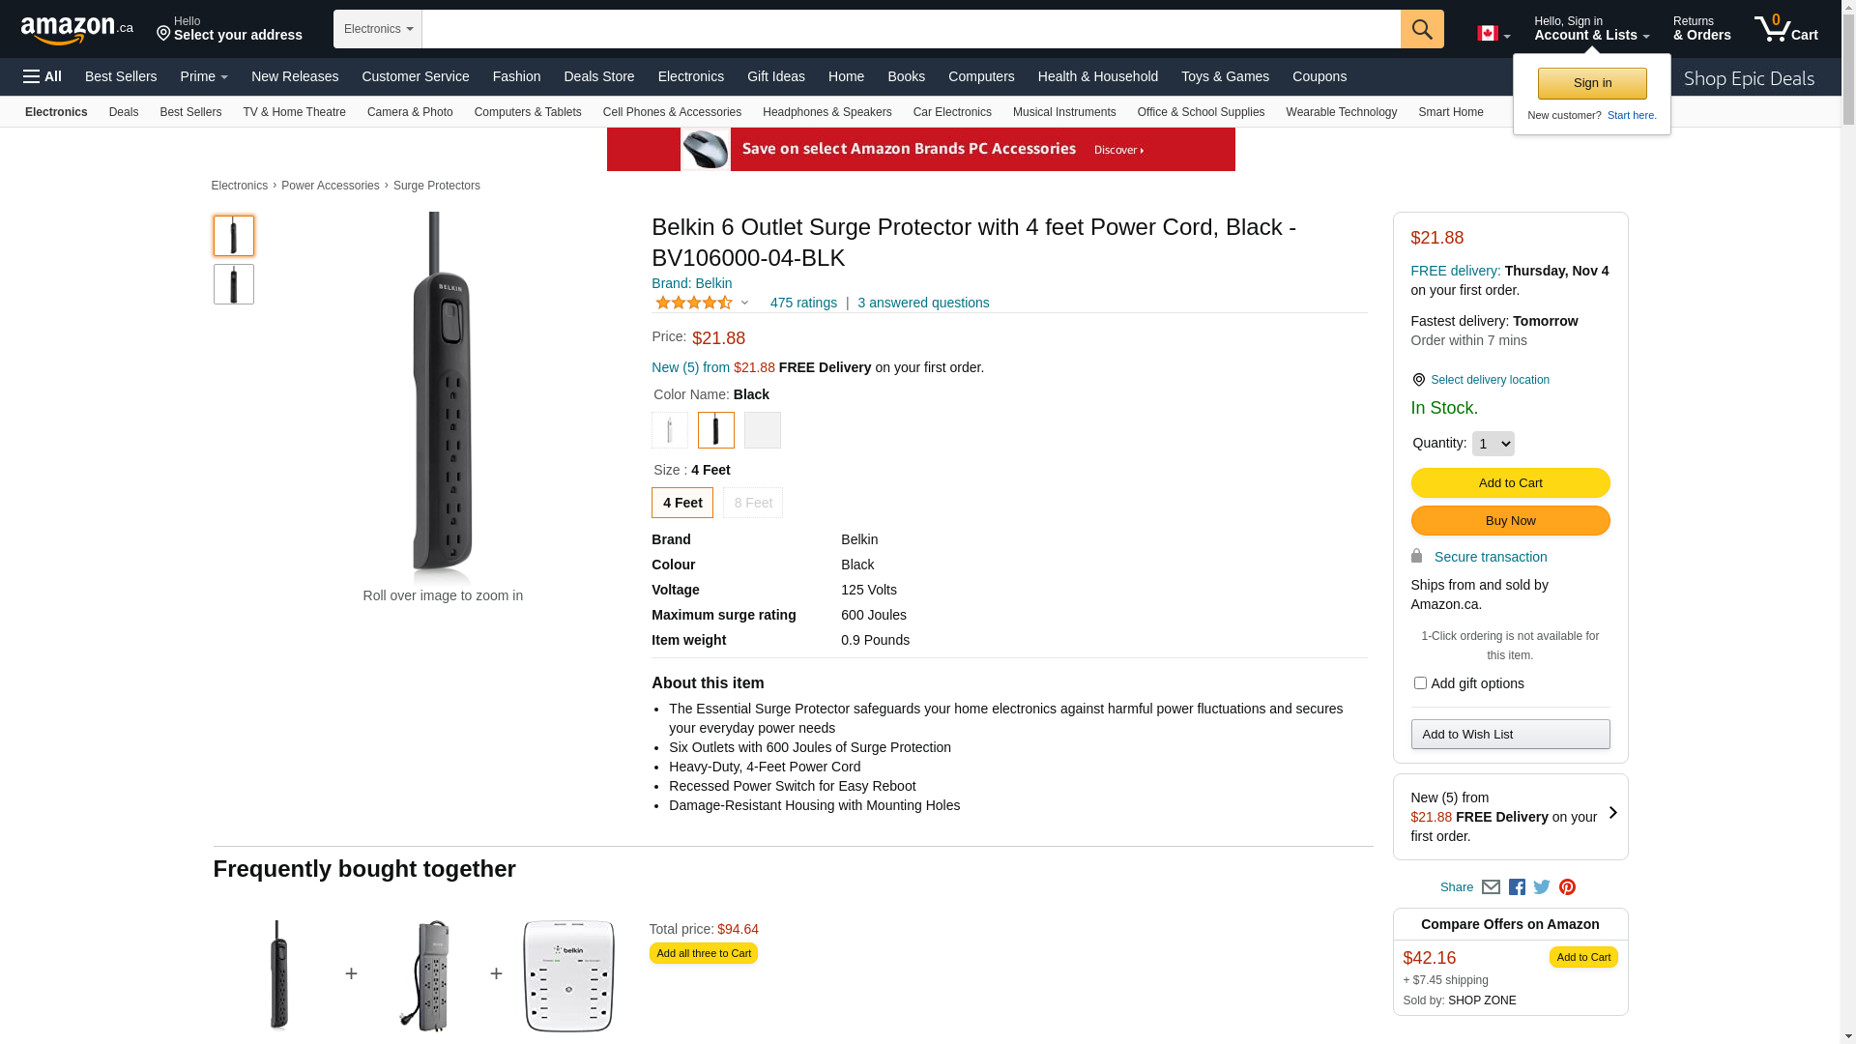1856x1044 pixels.
Task: Share the product on Facebook
Action: (x=1517, y=886)
